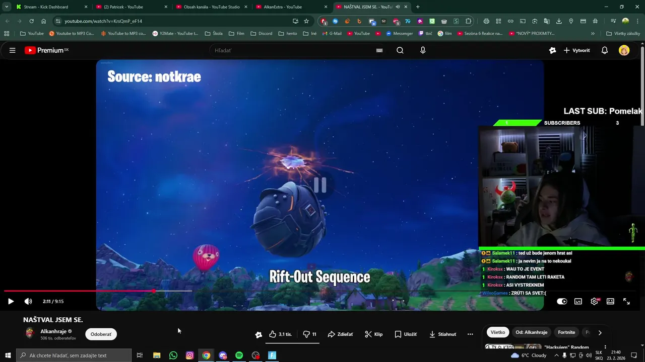This screenshot has width=645, height=362.
Task: Share video via Zdieľať button
Action: coord(340,334)
